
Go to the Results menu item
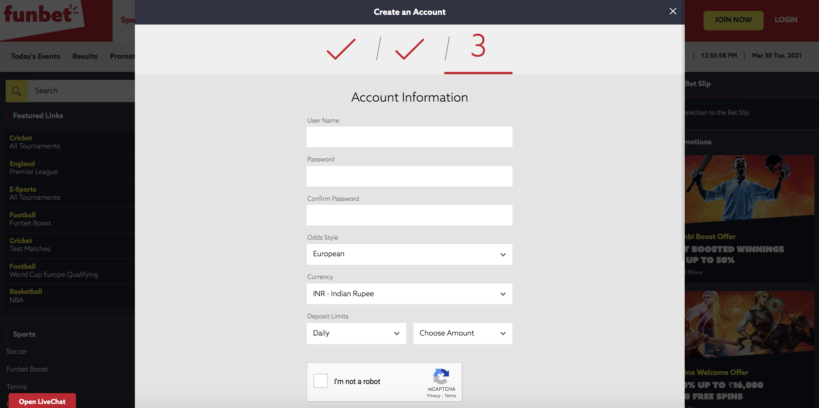click(85, 56)
